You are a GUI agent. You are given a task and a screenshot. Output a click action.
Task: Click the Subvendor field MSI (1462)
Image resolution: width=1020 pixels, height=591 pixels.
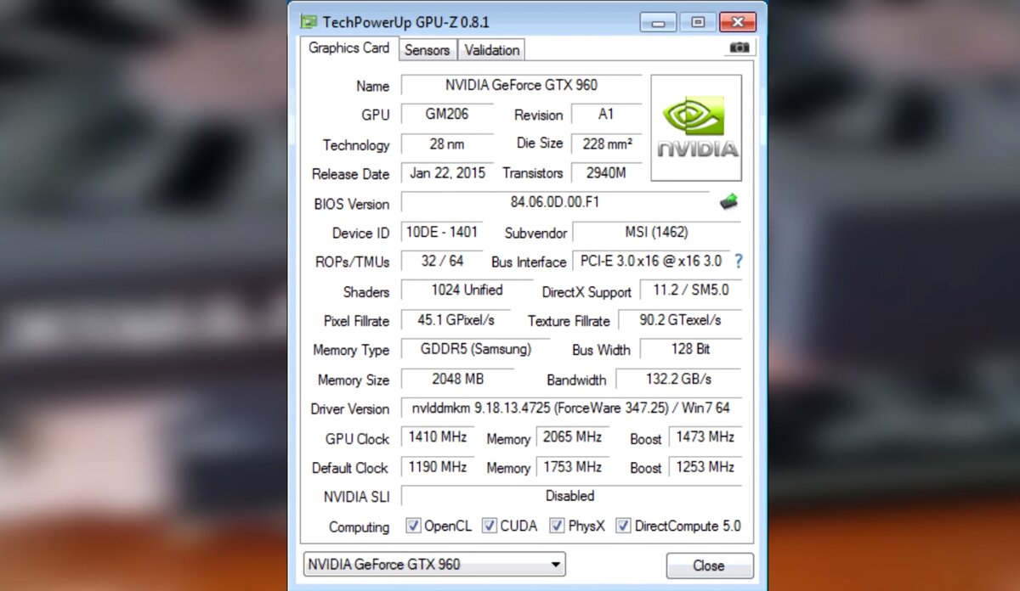click(656, 232)
